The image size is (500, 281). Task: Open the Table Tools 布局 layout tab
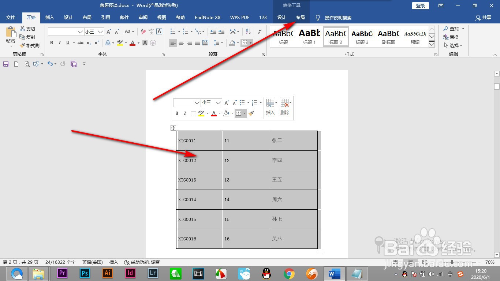pyautogui.click(x=300, y=18)
